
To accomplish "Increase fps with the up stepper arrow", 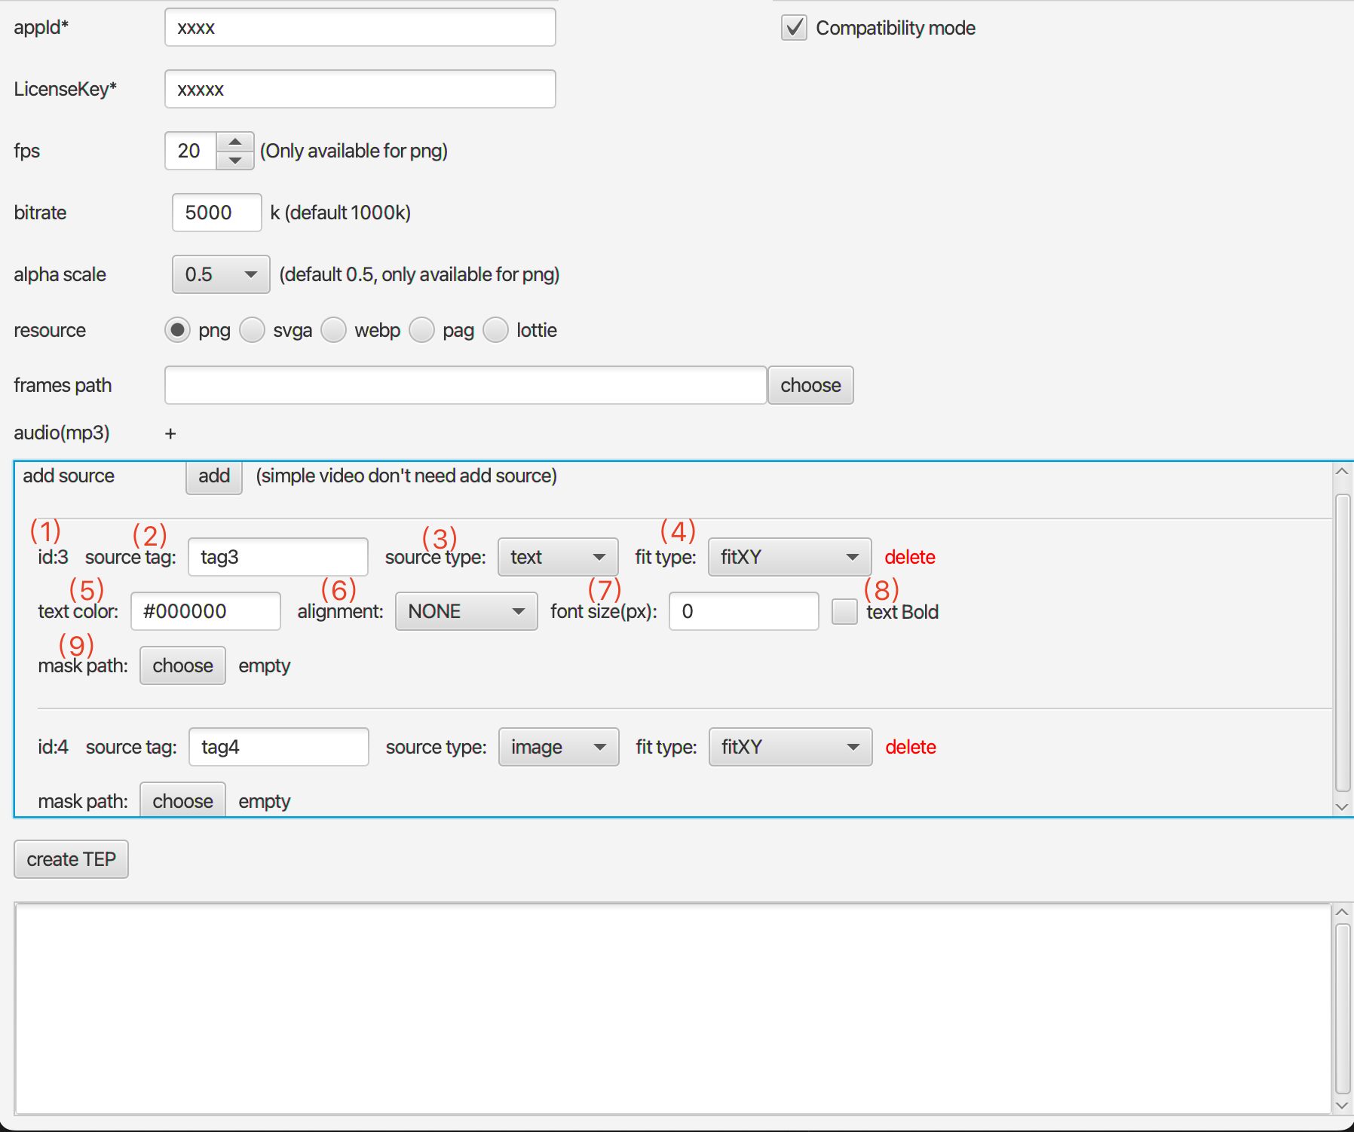I will [235, 142].
